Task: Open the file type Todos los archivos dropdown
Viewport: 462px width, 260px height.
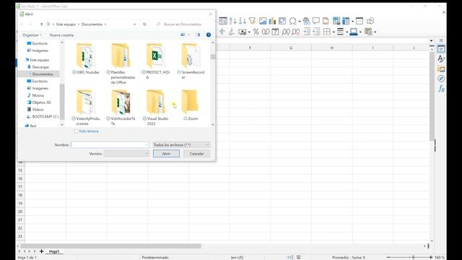Action: 181,144
